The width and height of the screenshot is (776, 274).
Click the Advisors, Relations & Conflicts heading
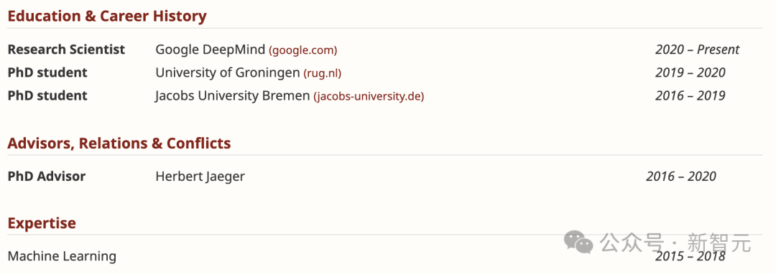(119, 143)
